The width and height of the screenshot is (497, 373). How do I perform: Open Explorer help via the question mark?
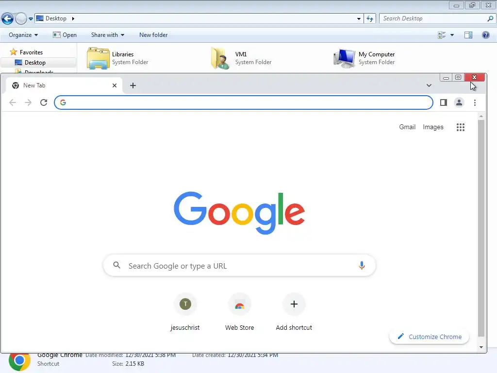click(x=485, y=35)
